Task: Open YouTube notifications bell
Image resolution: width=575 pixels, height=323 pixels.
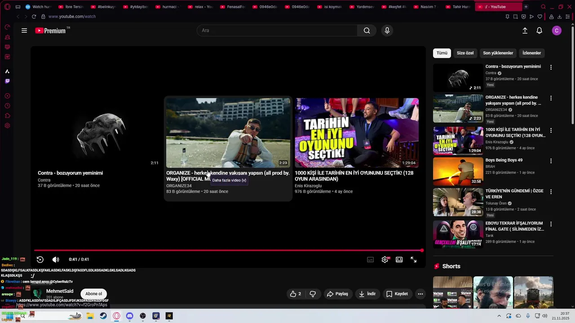Action: (540, 31)
